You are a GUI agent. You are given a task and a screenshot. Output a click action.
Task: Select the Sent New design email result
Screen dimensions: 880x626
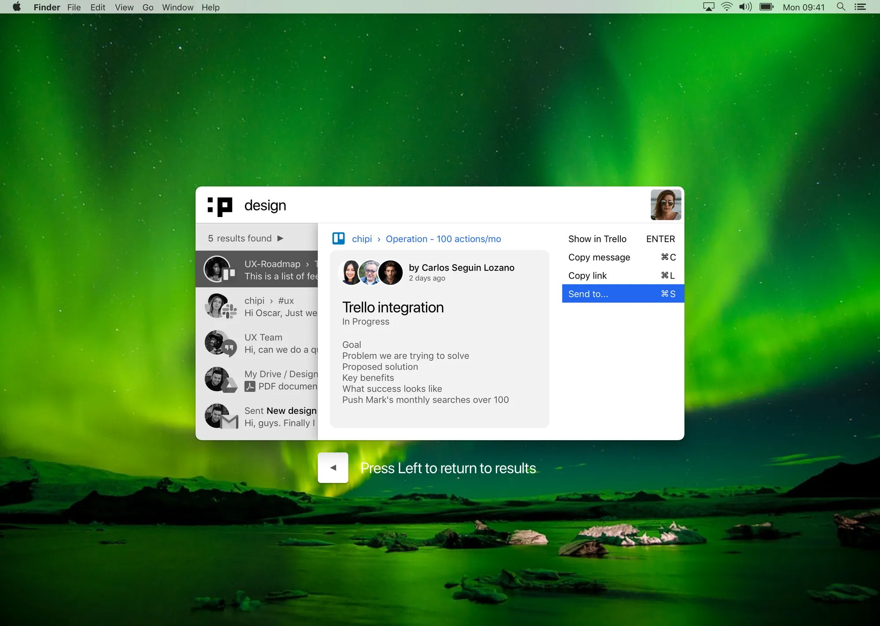point(257,416)
